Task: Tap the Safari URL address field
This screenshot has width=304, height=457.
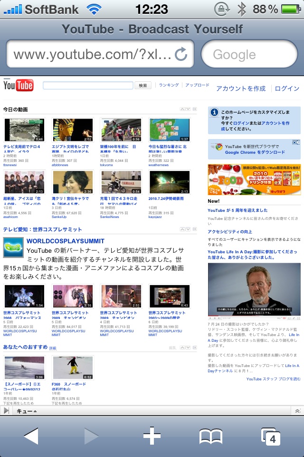Action: point(100,54)
